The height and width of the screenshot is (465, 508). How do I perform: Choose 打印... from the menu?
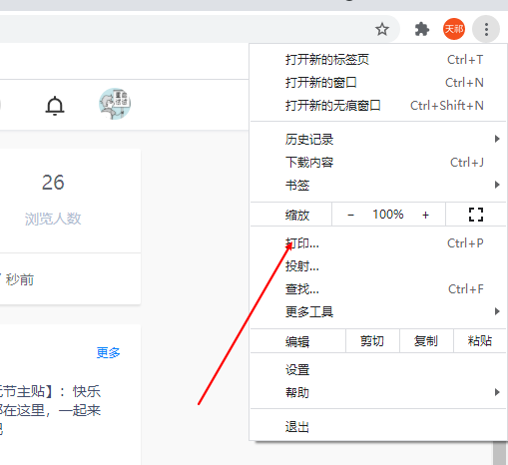pyautogui.click(x=378, y=243)
